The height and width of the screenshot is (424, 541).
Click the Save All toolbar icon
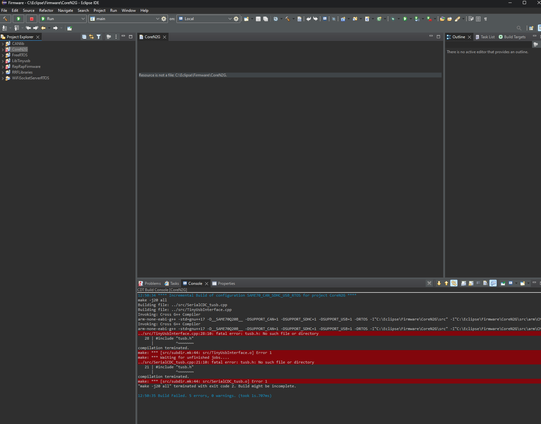[265, 19]
